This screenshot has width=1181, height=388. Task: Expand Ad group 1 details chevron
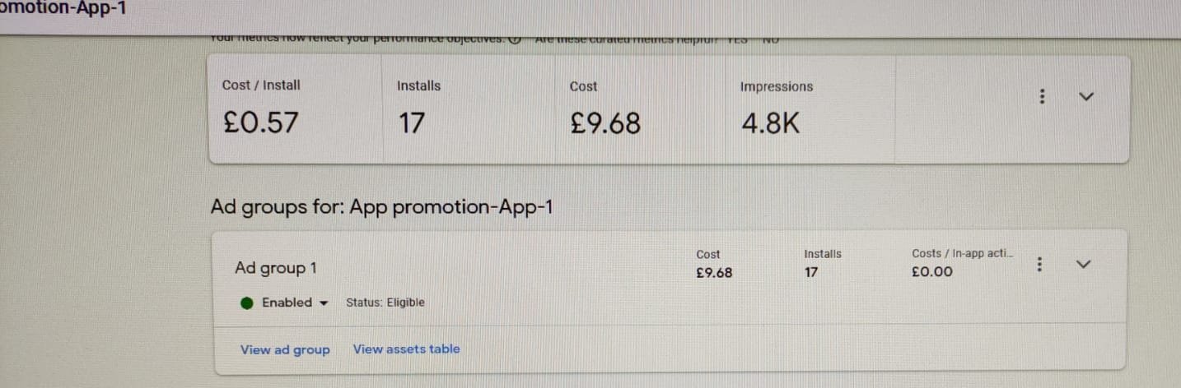(x=1084, y=264)
